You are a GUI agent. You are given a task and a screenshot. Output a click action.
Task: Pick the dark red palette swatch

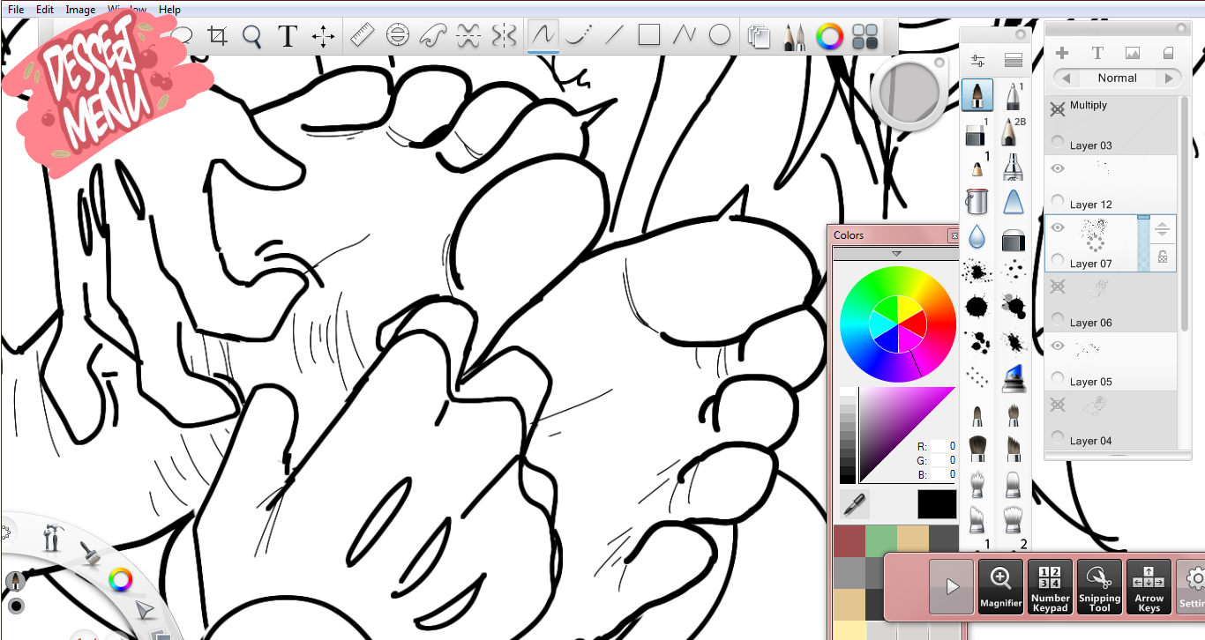(849, 540)
